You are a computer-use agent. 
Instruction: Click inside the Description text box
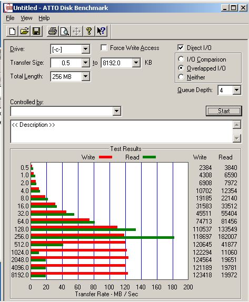coord(122,132)
